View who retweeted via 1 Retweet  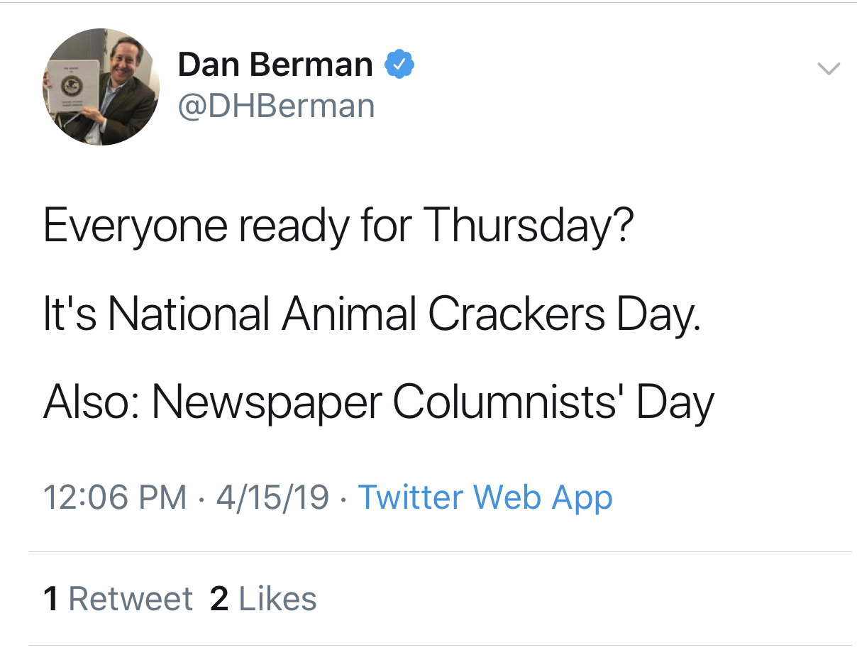click(118, 599)
